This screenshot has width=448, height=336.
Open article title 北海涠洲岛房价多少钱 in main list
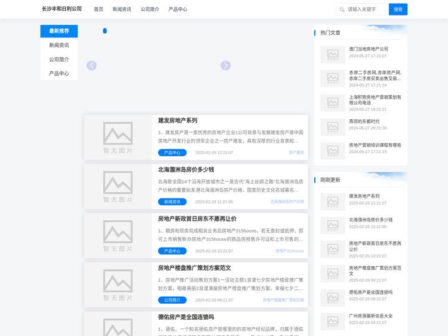(186, 169)
